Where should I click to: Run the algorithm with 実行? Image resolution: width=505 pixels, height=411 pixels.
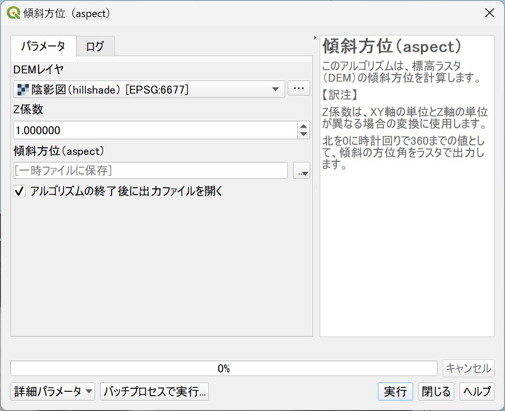[395, 391]
